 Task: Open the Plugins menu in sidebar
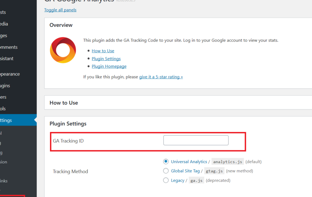pos(18,86)
